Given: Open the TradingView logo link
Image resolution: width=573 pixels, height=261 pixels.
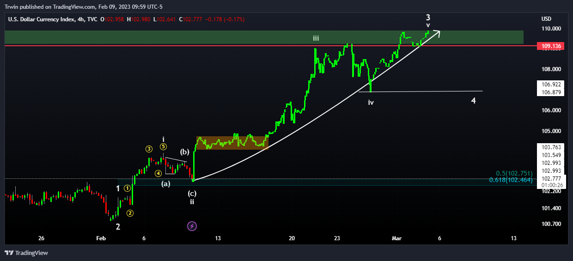Looking at the screenshot, I should coord(26,253).
